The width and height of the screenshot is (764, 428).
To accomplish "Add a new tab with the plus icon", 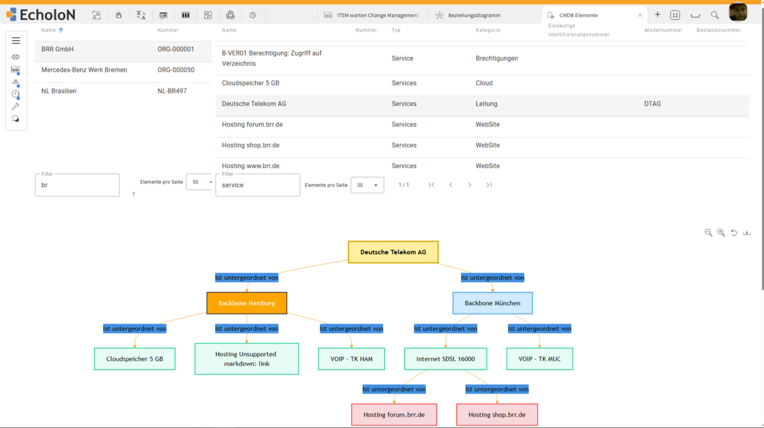I will [657, 15].
